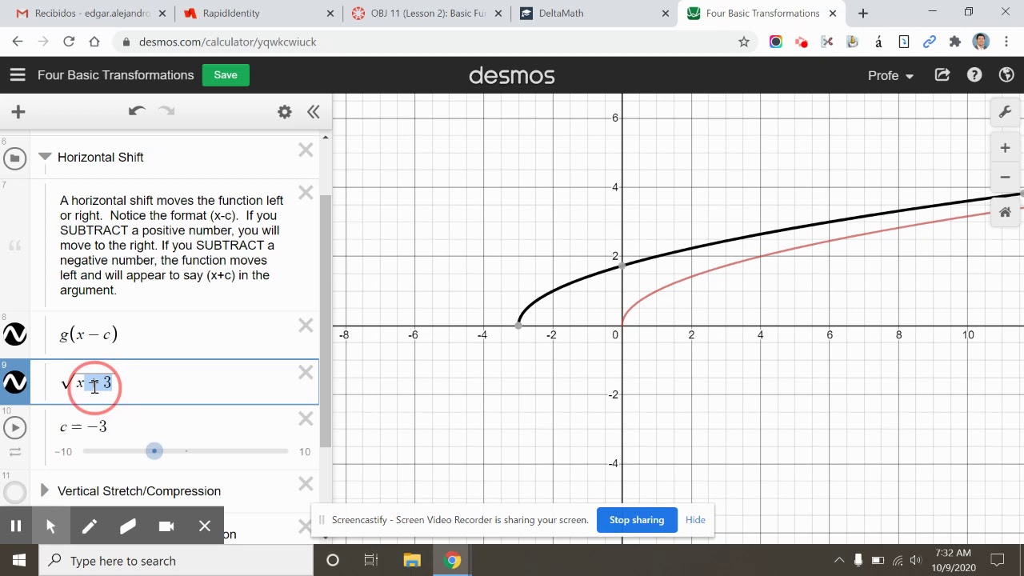Toggle visibility of the square root graph
This screenshot has width=1024, height=576.
point(15,382)
